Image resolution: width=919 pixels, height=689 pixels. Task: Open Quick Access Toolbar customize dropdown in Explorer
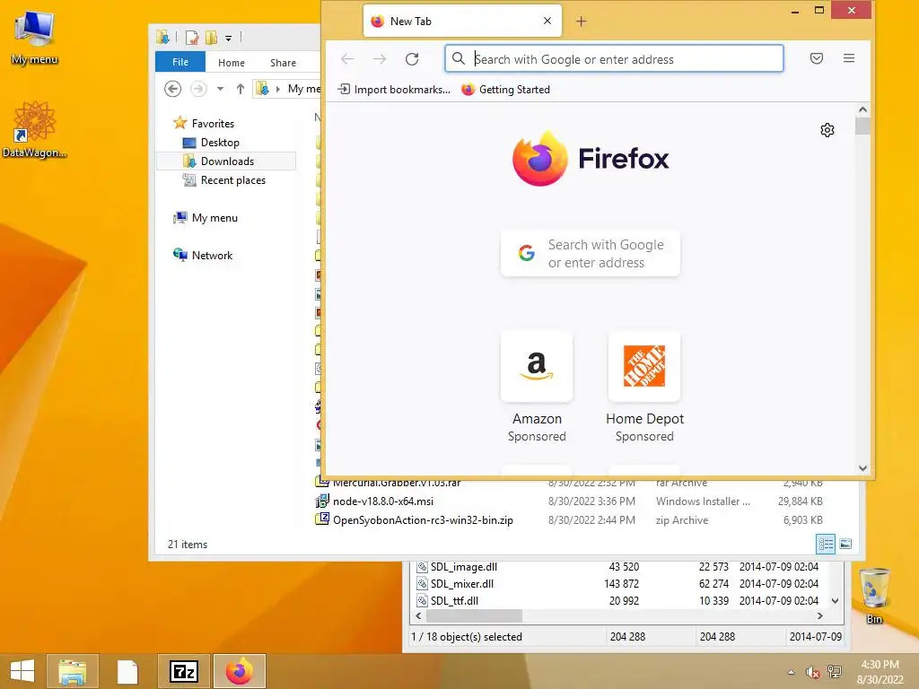tap(229, 39)
